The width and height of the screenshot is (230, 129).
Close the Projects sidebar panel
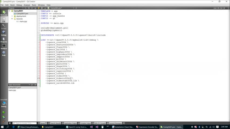click(x=35, y=8)
